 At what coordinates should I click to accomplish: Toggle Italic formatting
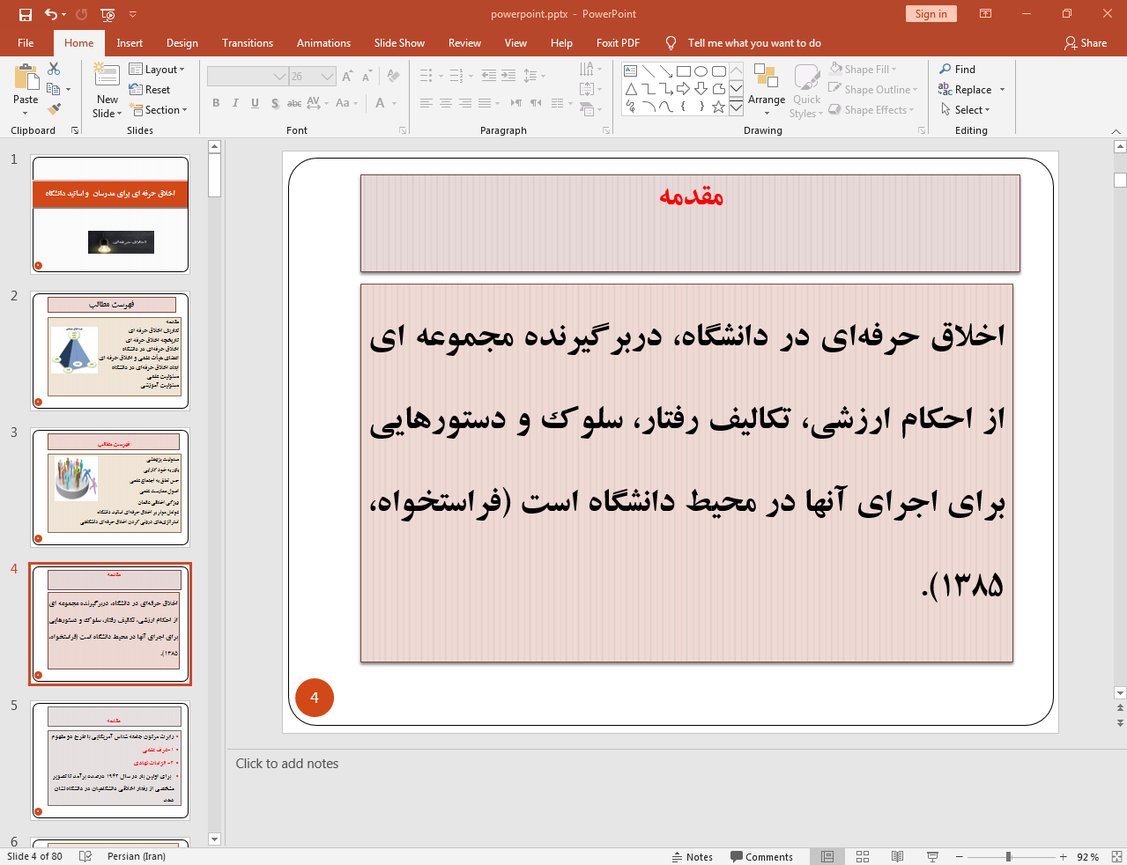point(235,103)
